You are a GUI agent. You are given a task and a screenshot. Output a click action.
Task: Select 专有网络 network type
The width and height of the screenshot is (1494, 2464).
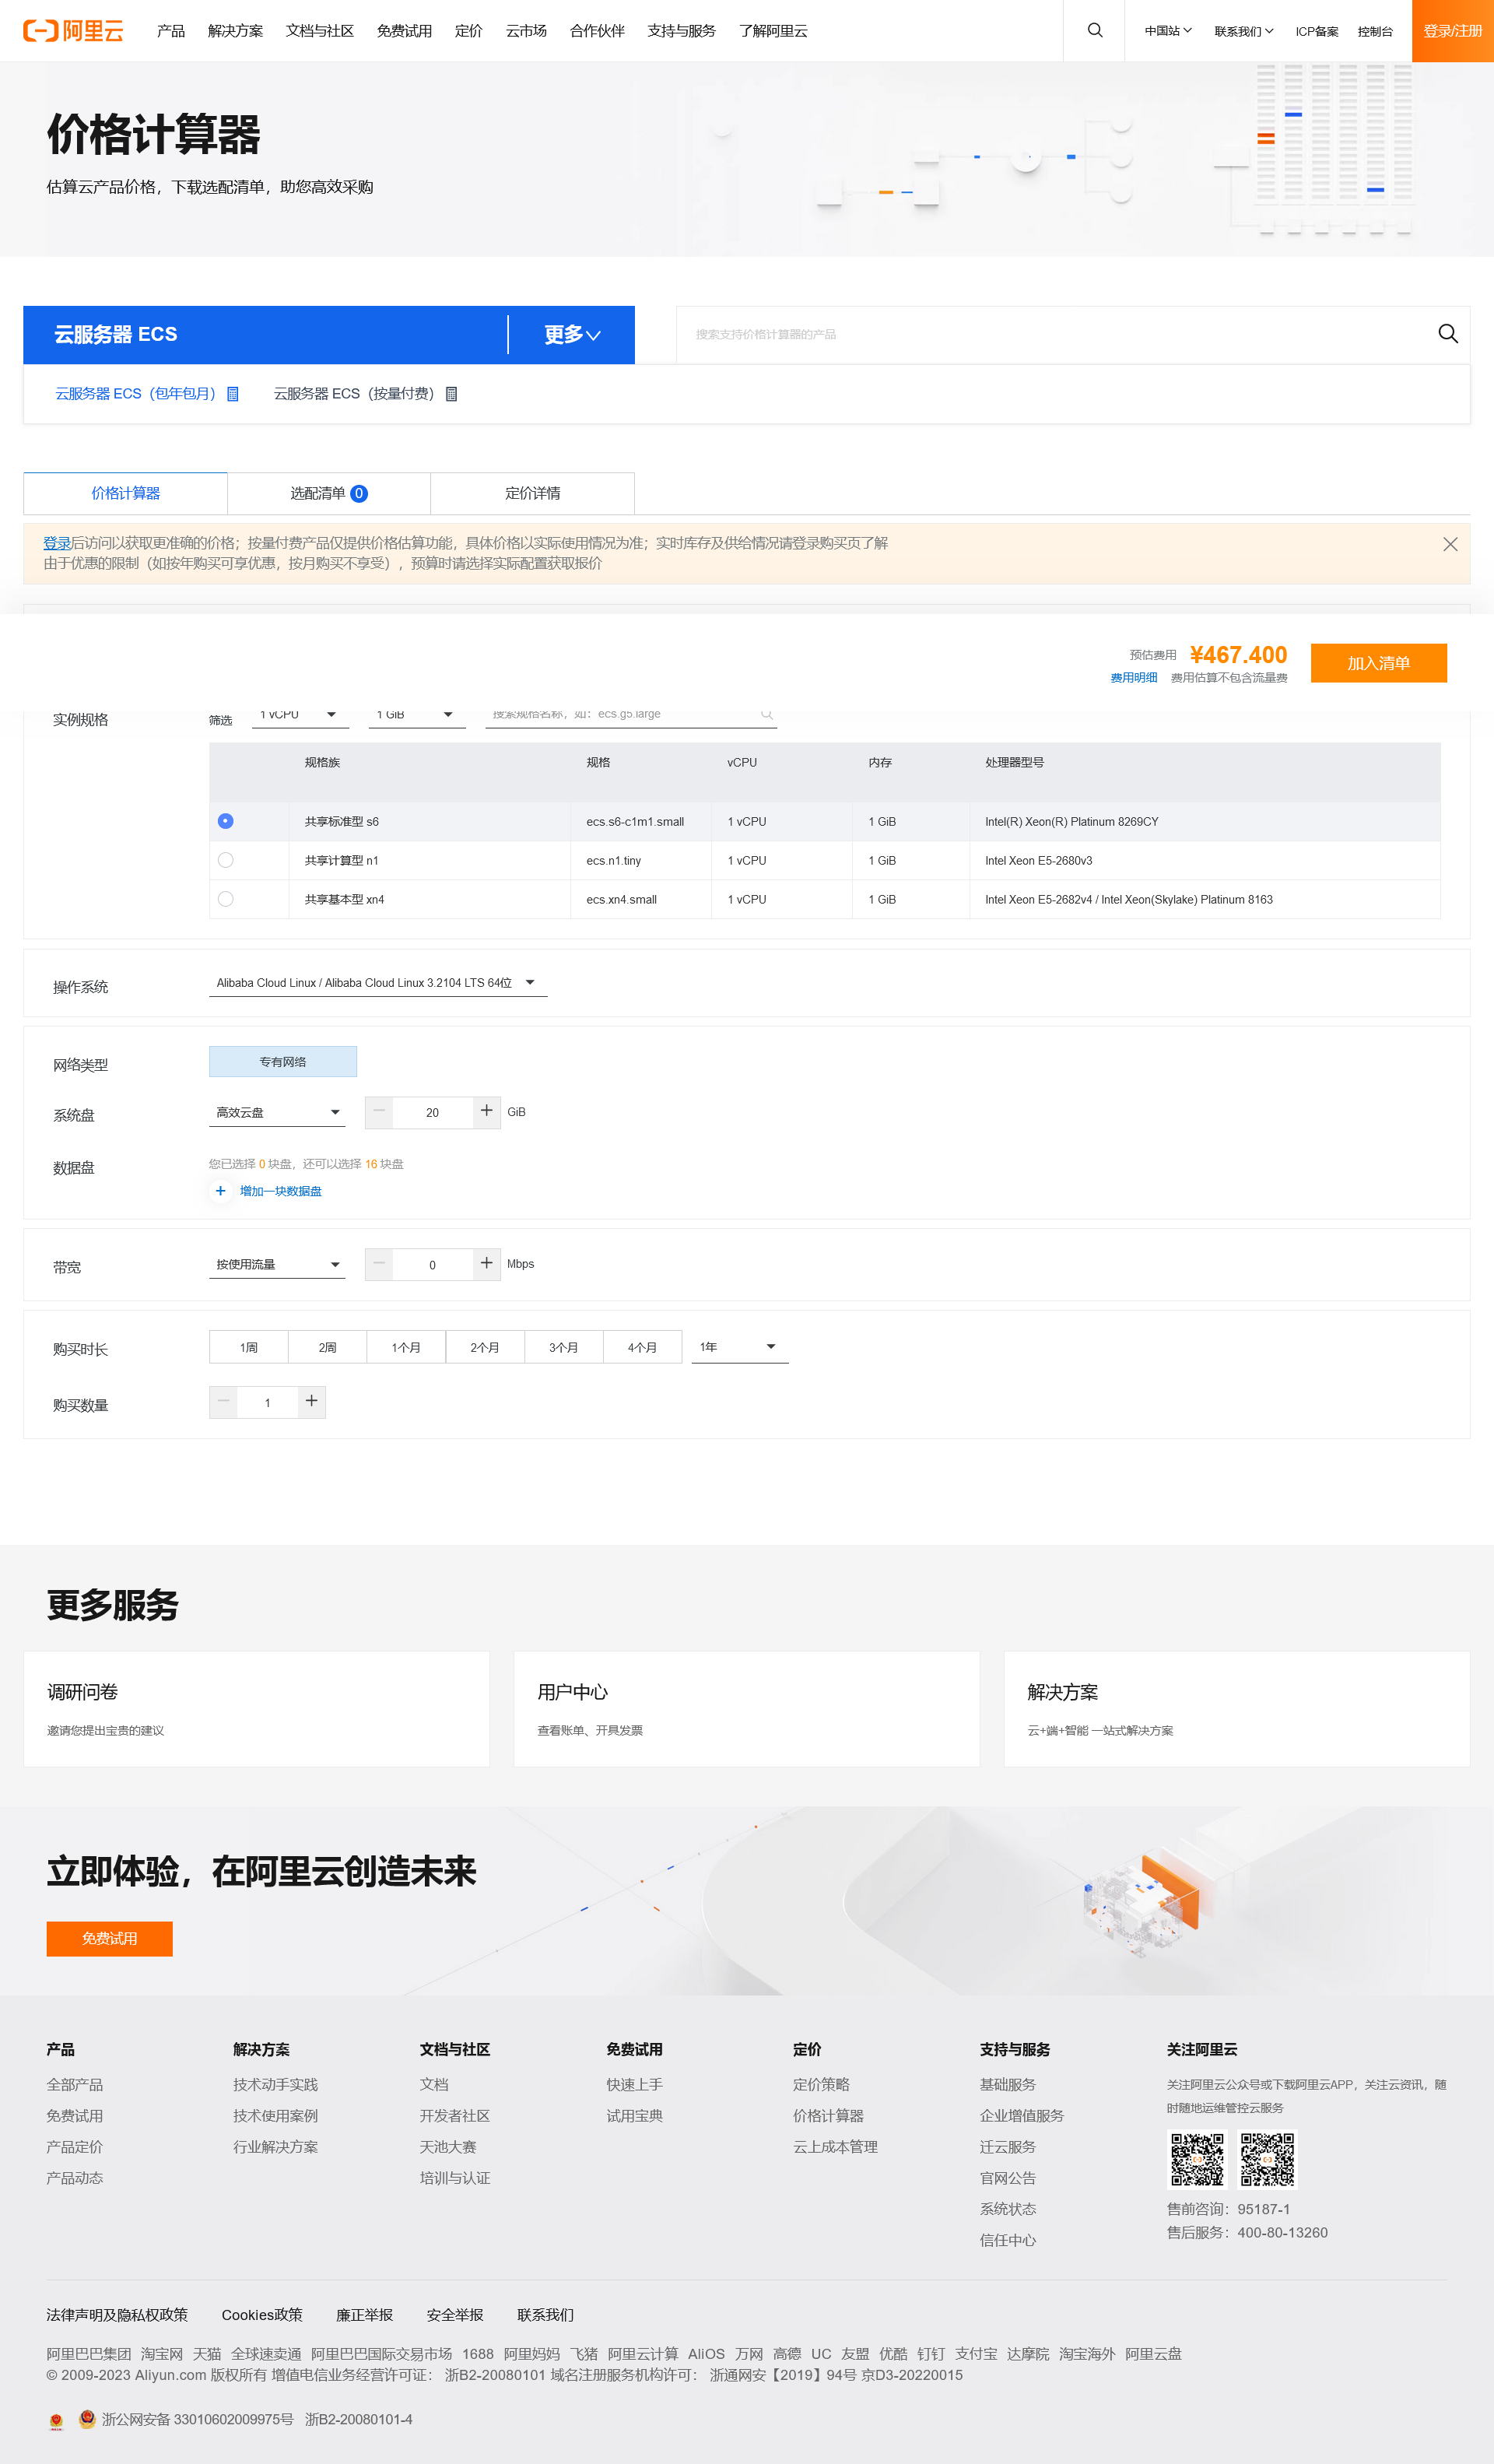[x=282, y=1061]
